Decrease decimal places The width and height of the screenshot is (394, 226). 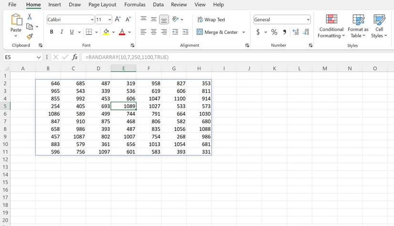306,32
